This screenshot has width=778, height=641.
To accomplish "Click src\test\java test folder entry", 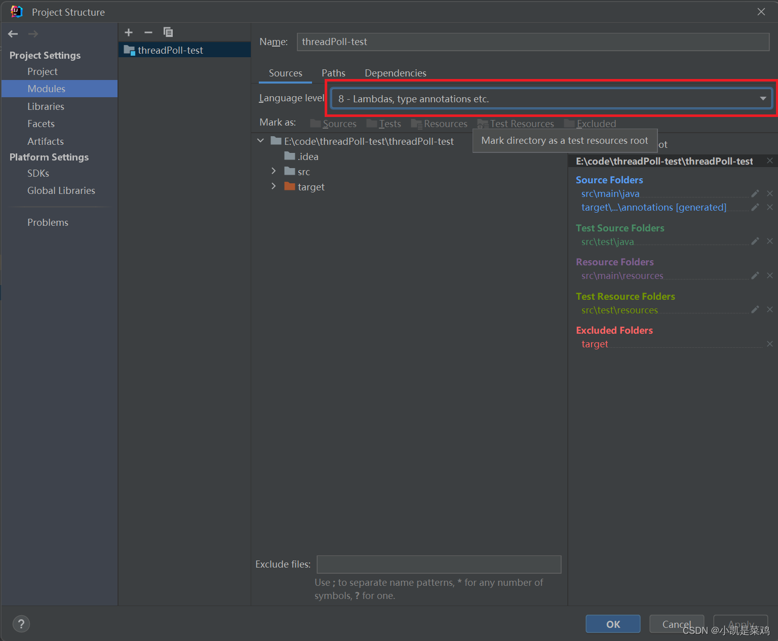I will point(607,242).
